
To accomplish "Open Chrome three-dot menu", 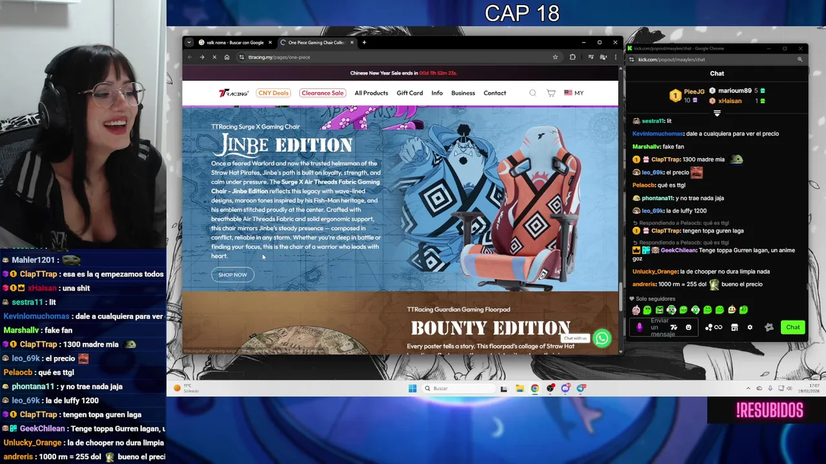I will (x=615, y=57).
